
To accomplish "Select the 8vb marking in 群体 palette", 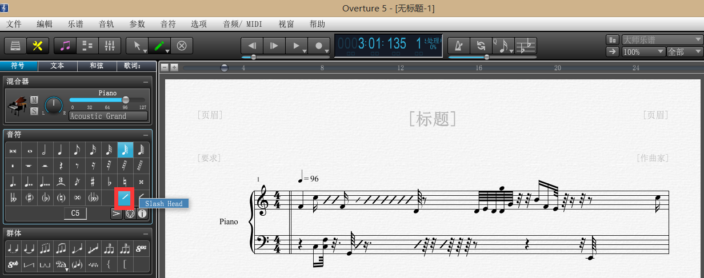I will [13, 264].
